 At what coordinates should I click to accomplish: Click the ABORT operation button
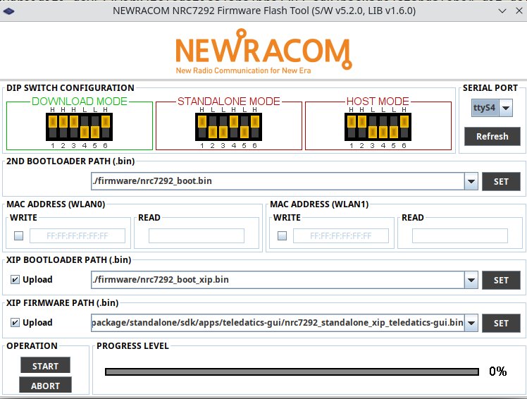(x=45, y=385)
